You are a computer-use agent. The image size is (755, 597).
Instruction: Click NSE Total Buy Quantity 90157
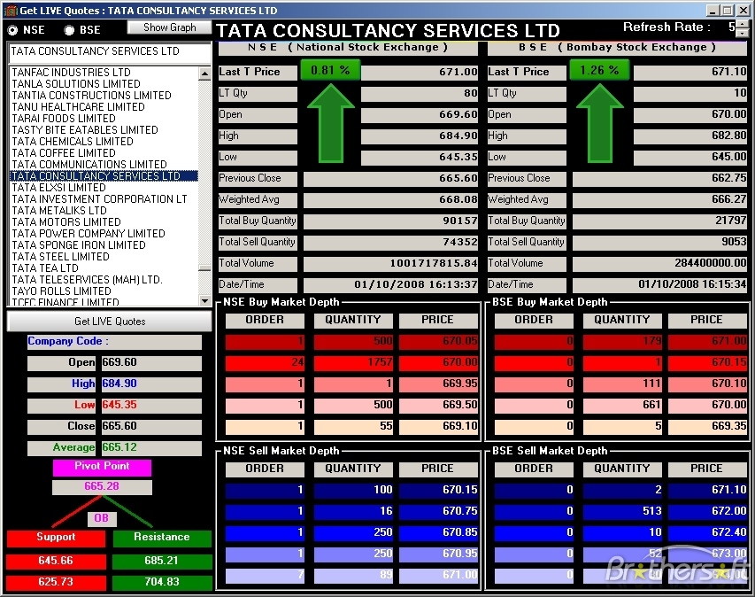pyautogui.click(x=390, y=221)
